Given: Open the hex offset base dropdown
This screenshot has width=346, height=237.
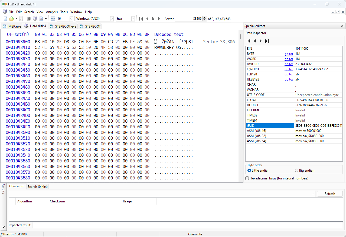Looking at the screenshot, I should (133, 19).
